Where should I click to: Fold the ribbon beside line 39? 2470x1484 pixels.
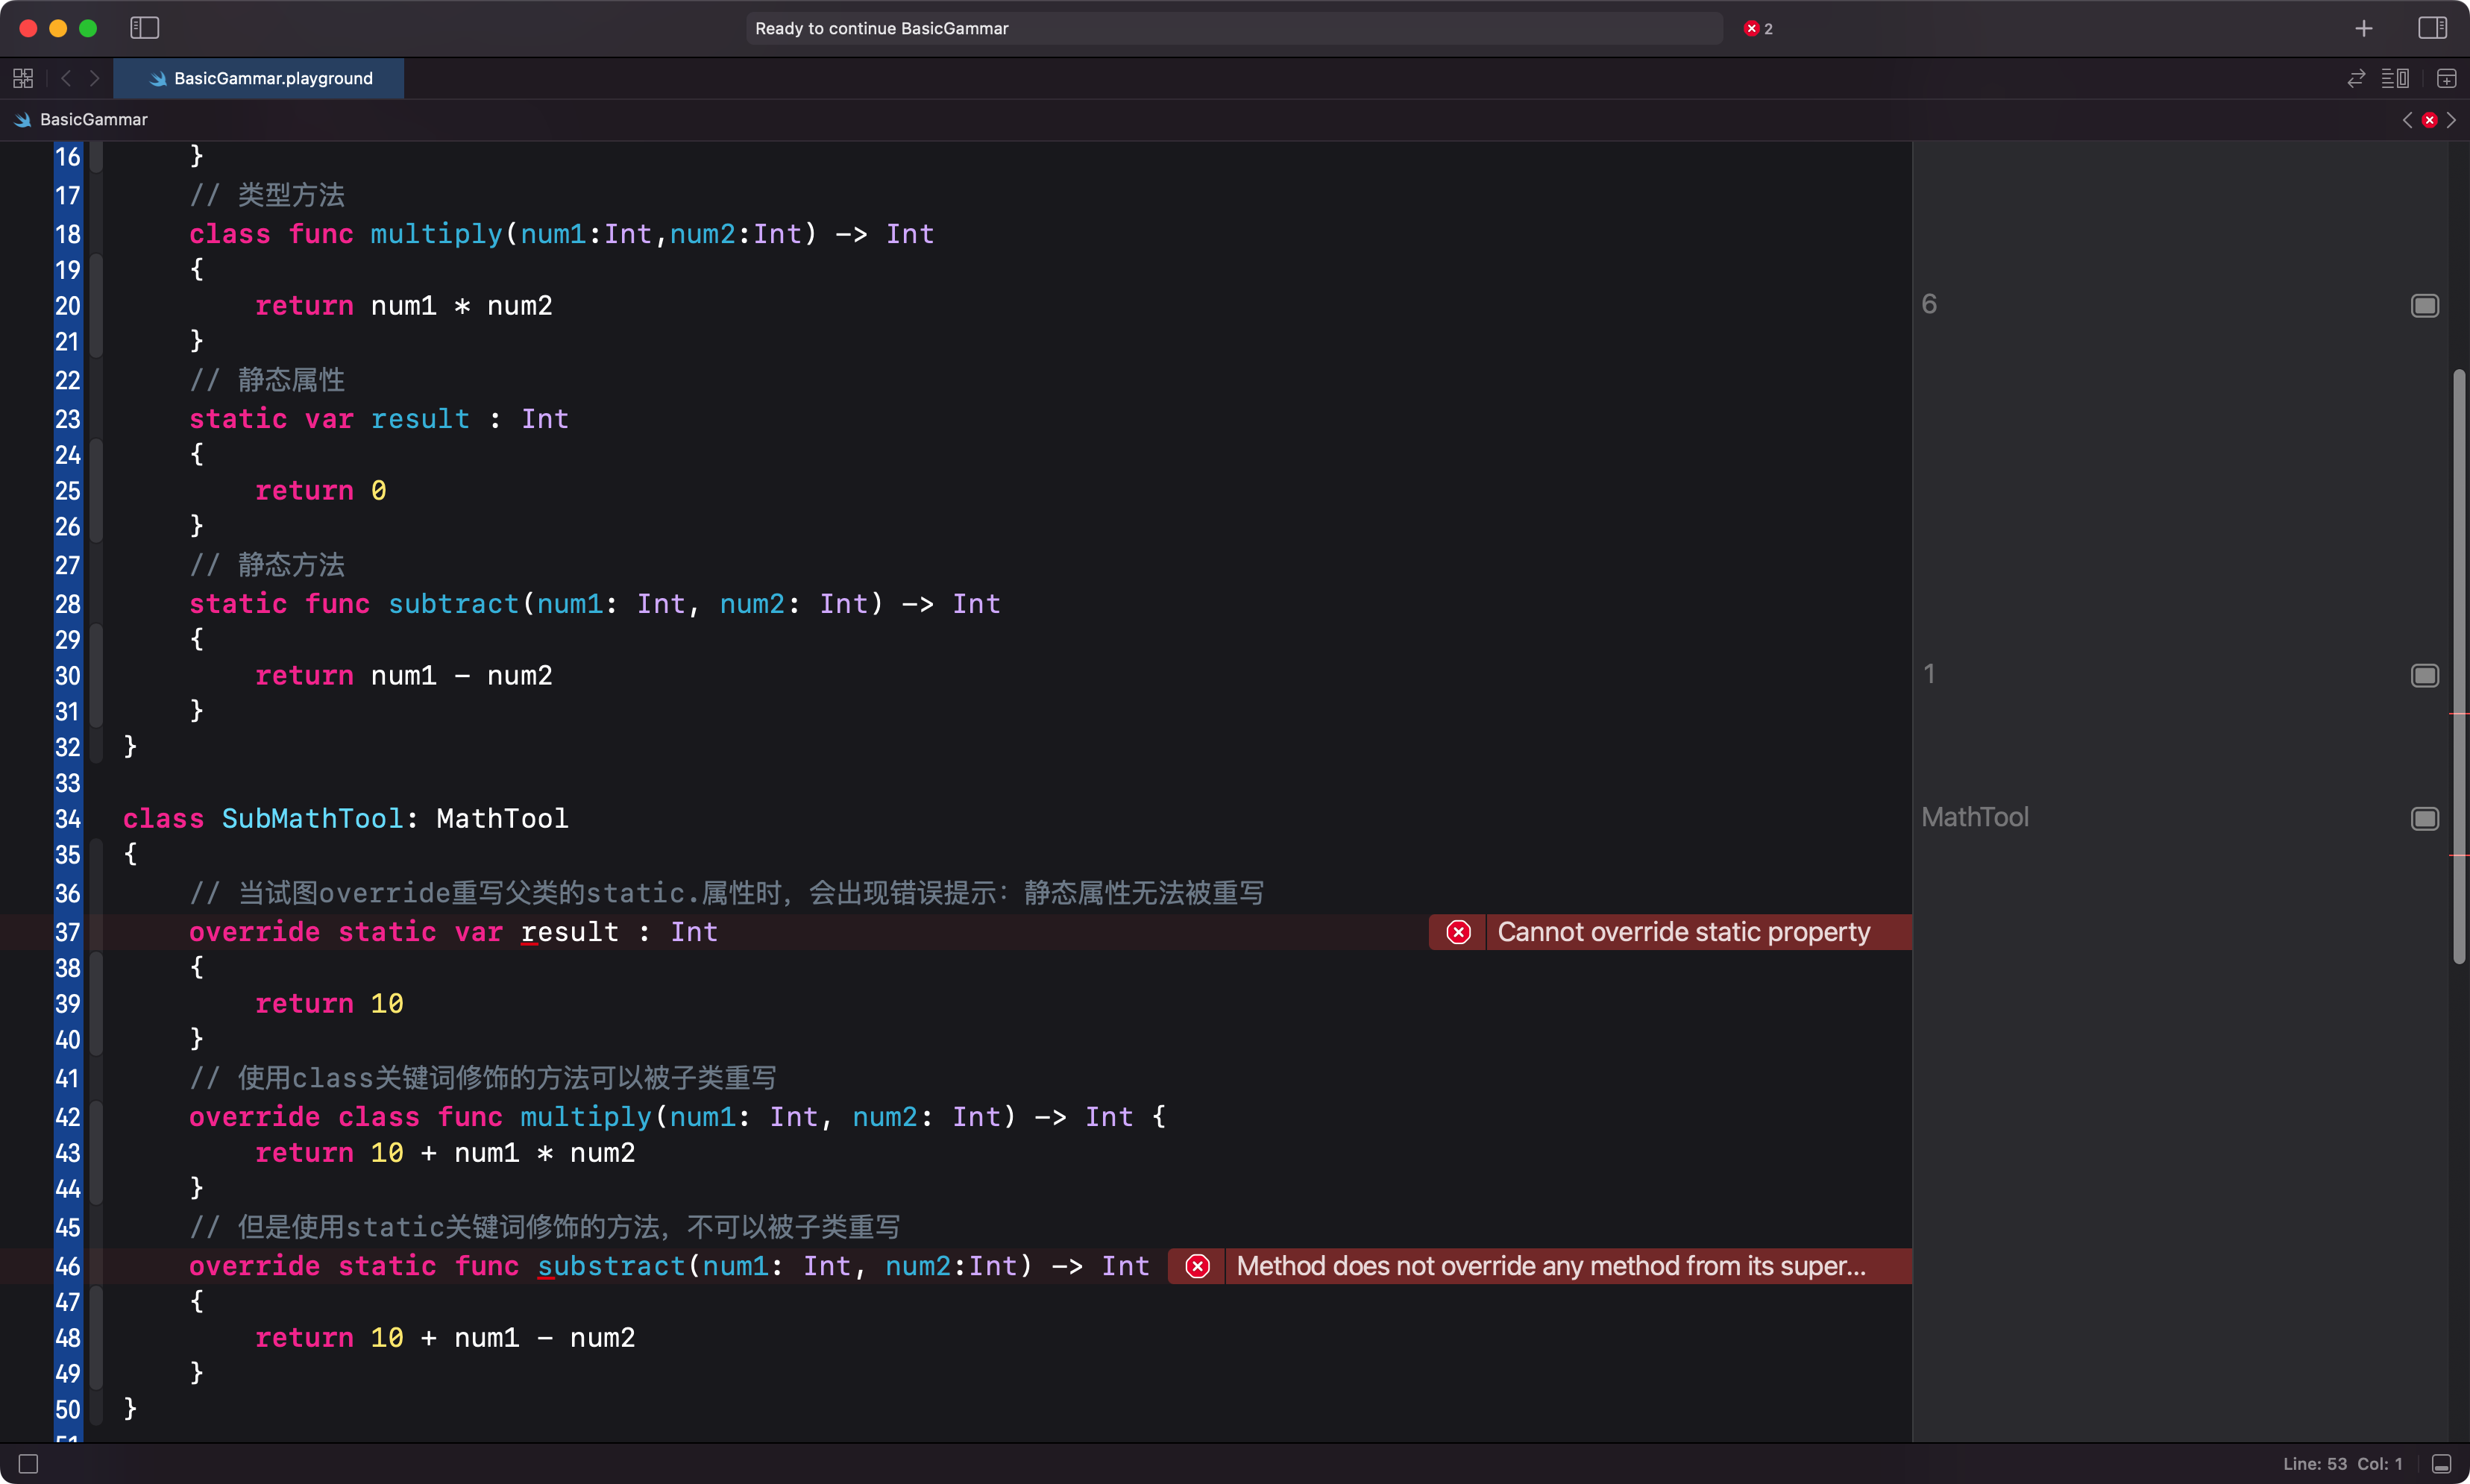coord(96,1004)
